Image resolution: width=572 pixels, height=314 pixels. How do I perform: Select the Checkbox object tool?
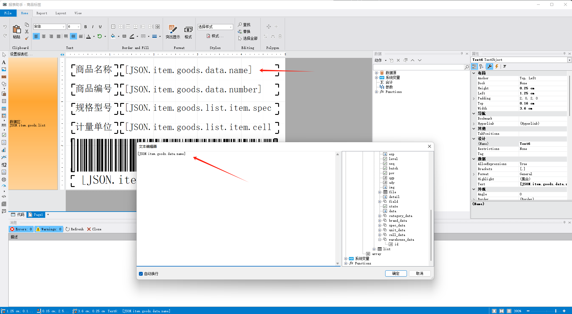[x=4, y=135]
